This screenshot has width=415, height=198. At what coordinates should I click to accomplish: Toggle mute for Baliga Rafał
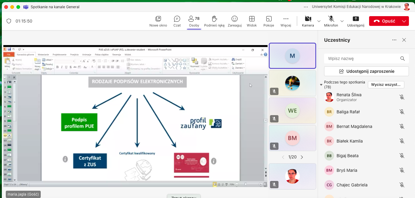pyautogui.click(x=402, y=112)
